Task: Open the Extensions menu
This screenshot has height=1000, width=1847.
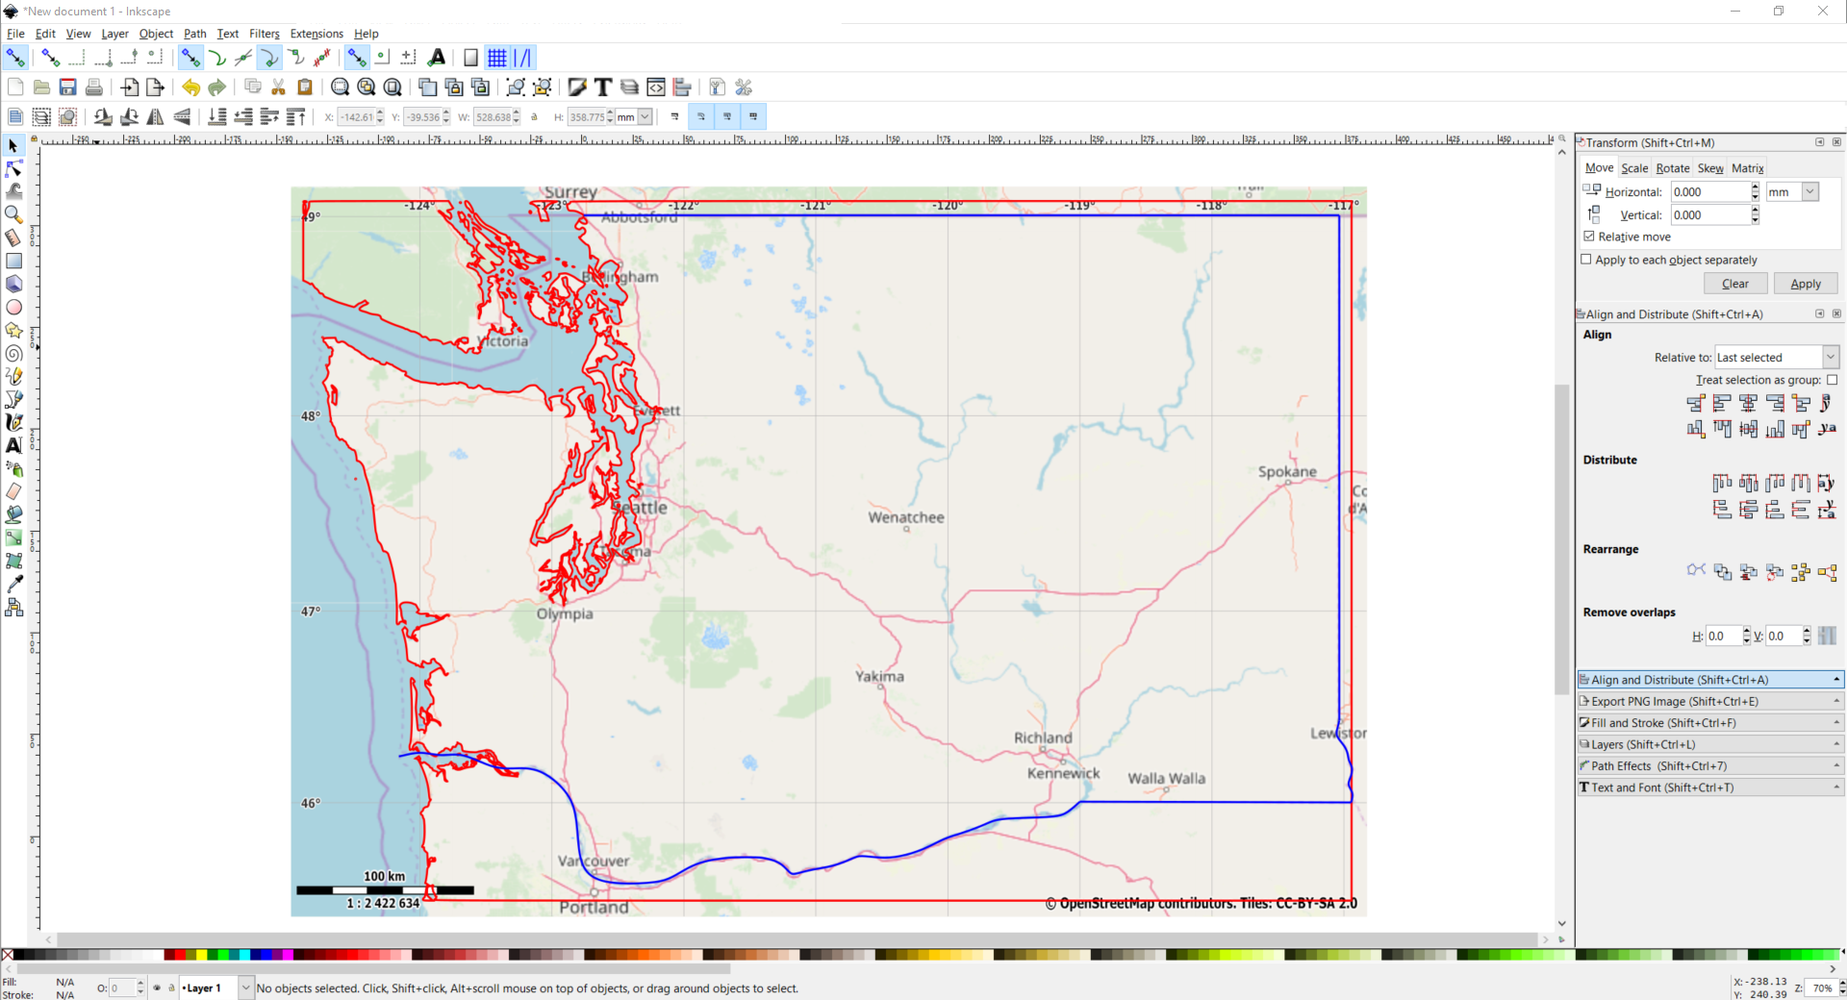Action: [x=316, y=34]
